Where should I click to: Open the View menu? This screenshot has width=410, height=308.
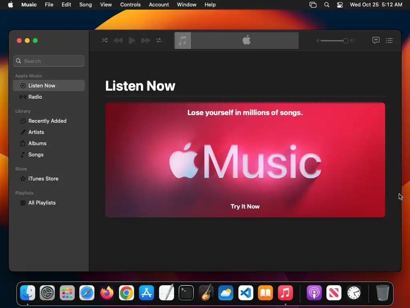point(106,5)
